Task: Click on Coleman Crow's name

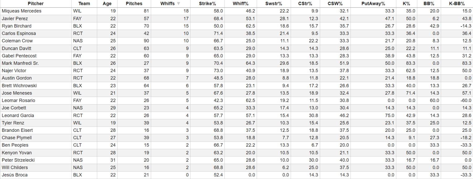Action: pyautogui.click(x=17, y=41)
